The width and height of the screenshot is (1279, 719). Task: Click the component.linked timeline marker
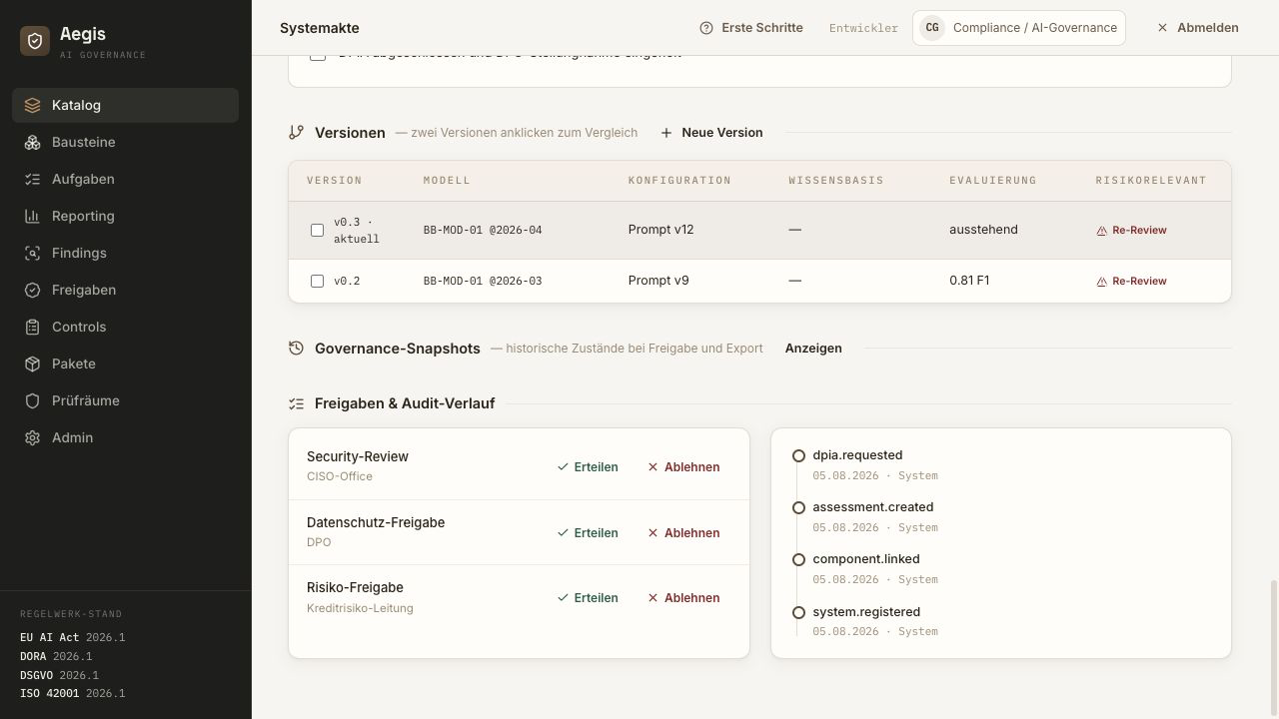point(798,559)
